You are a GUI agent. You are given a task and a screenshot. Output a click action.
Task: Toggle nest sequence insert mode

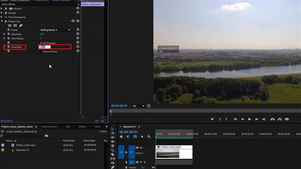121,137
